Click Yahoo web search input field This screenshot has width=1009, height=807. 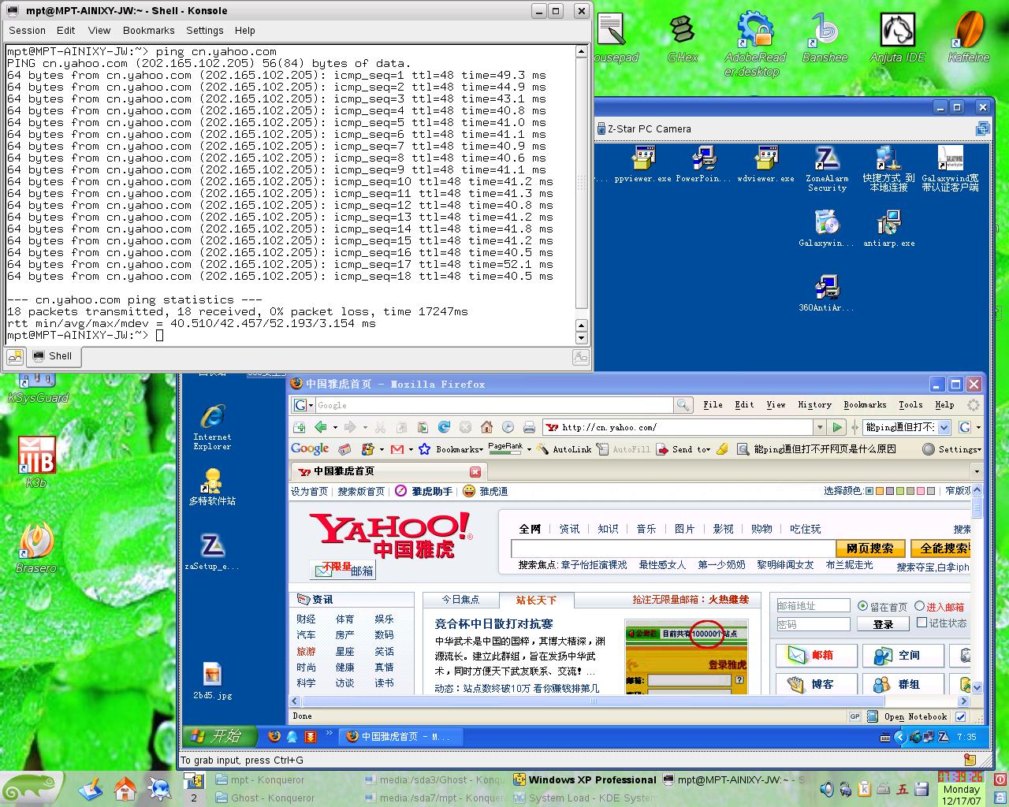point(673,549)
